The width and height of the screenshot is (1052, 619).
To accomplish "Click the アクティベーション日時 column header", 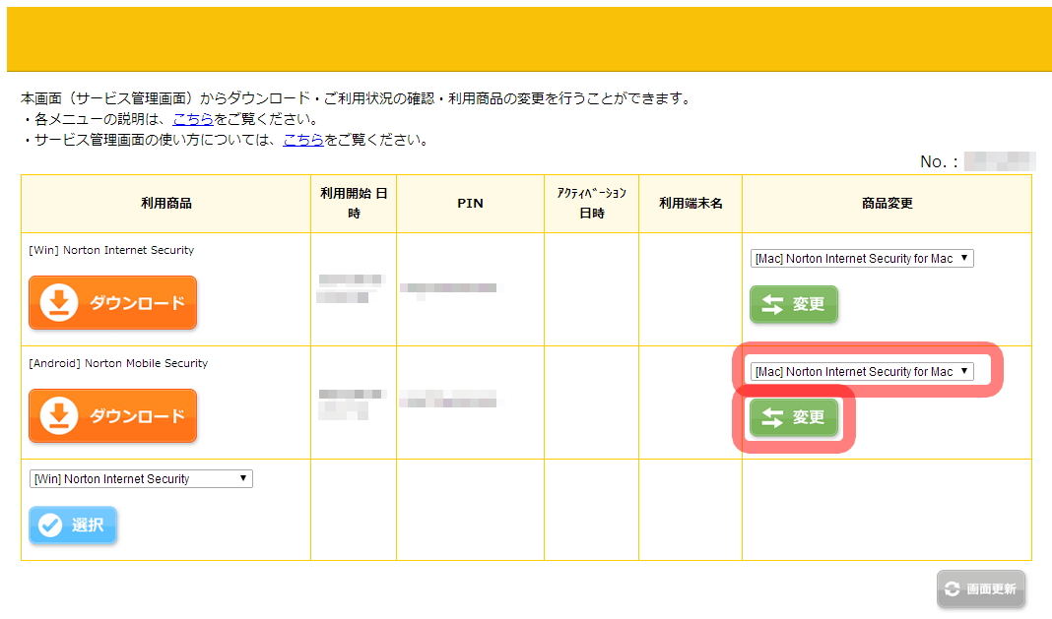I will tap(592, 203).
